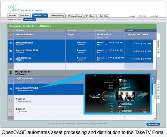Select the Productize tab

click(x=40, y=15)
